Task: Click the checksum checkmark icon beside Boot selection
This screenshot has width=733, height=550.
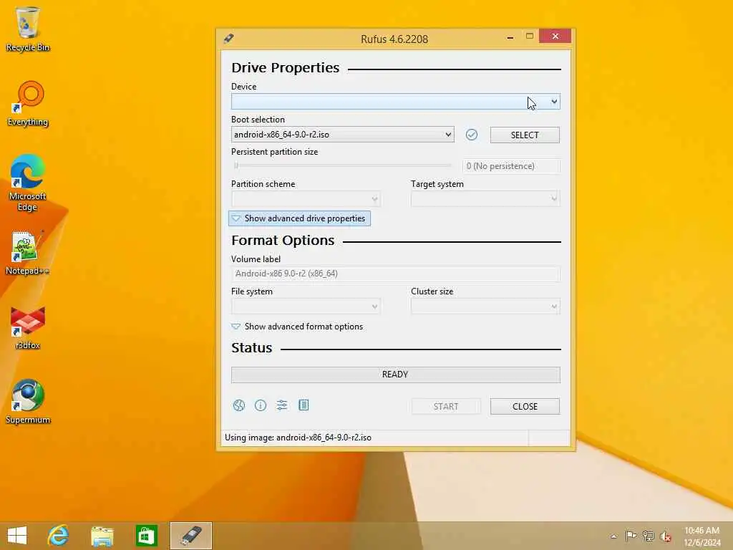Action: [472, 135]
